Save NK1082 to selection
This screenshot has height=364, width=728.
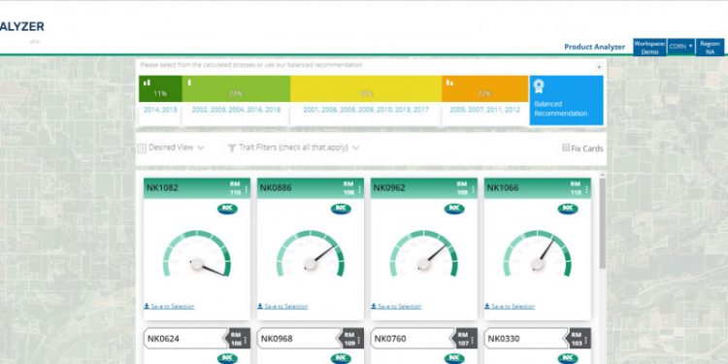(169, 307)
